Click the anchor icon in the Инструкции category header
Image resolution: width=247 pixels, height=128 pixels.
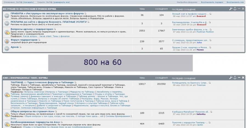pyautogui.click(x=235, y=9)
